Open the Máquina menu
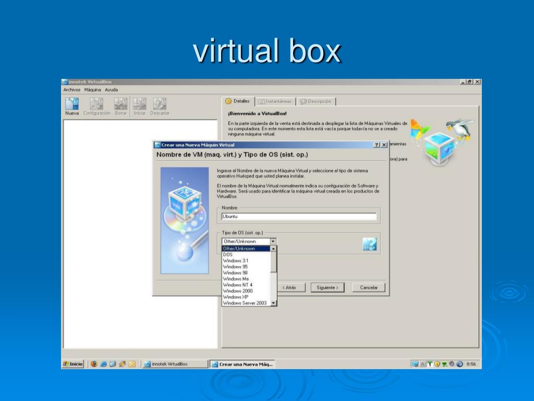 click(93, 90)
